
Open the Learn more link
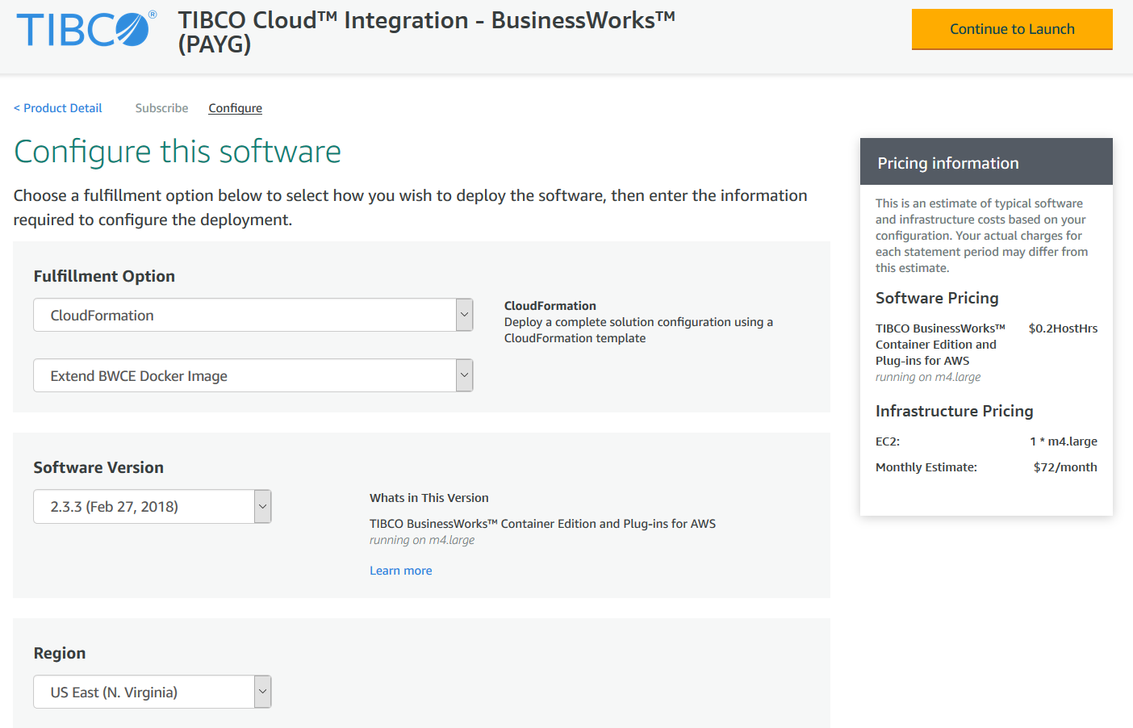tap(400, 571)
